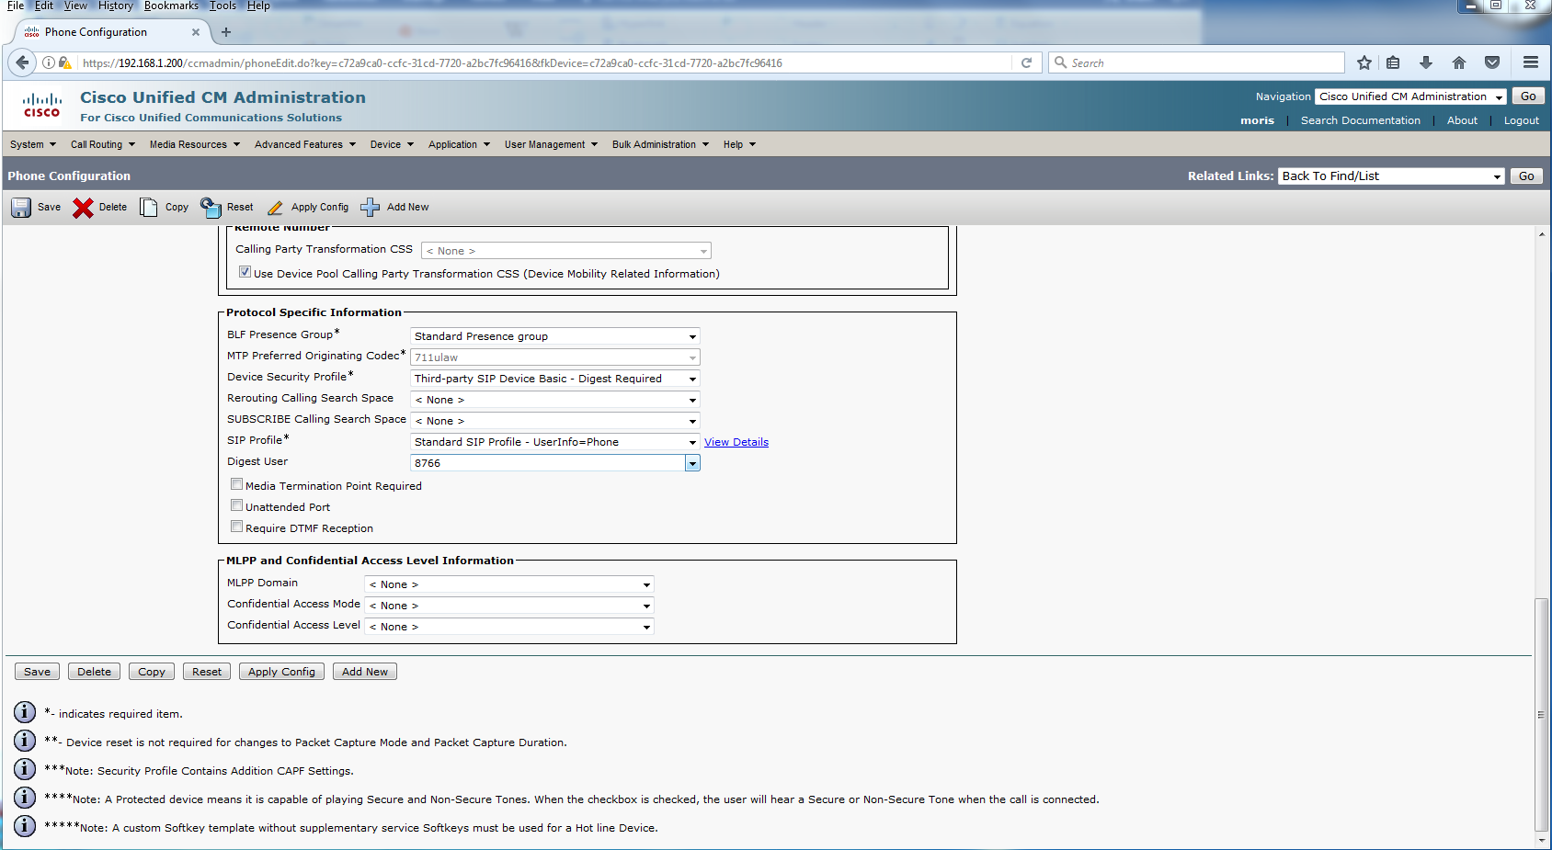Click the insecure connection lock warning icon
The height and width of the screenshot is (850, 1552).
[64, 62]
